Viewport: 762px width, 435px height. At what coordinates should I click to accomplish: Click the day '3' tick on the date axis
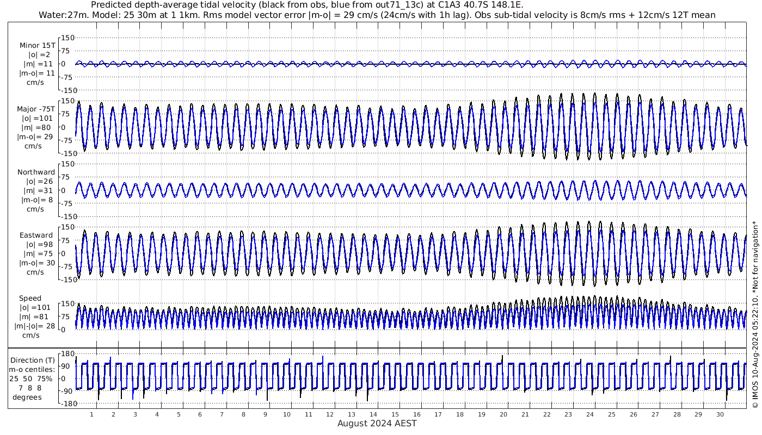pos(136,414)
